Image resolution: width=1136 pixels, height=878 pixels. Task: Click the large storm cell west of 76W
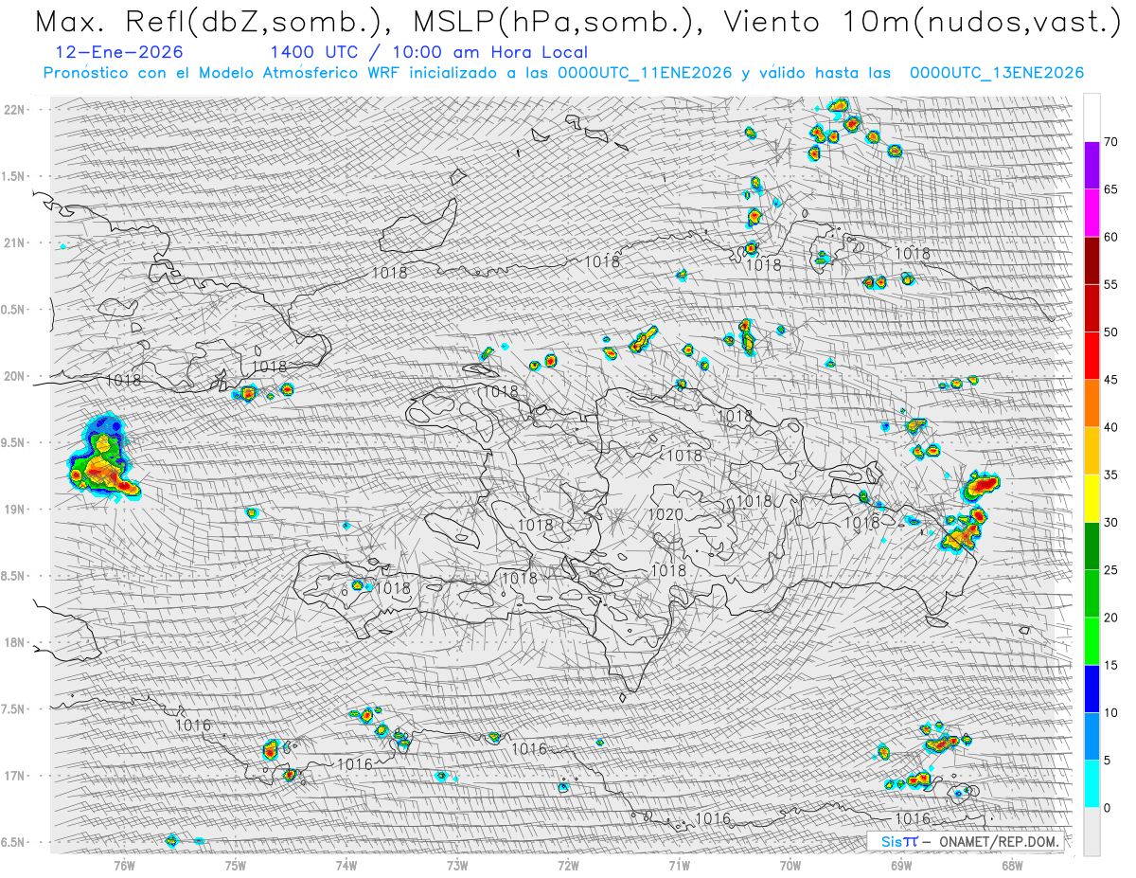click(102, 458)
